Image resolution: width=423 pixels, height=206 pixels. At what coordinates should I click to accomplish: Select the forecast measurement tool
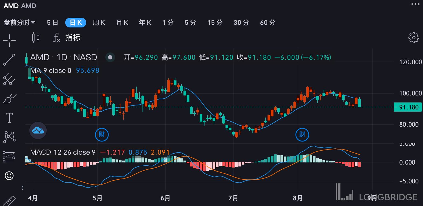[x=9, y=157]
